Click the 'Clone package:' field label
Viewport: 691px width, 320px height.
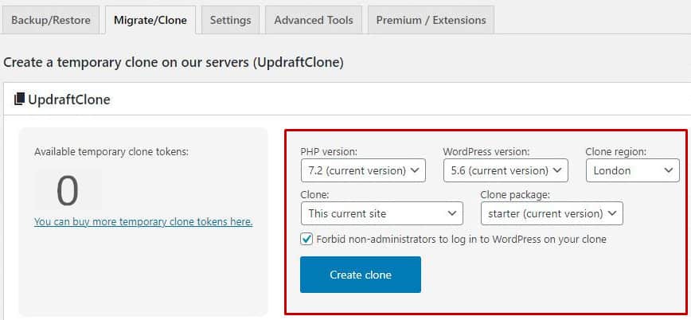(515, 195)
